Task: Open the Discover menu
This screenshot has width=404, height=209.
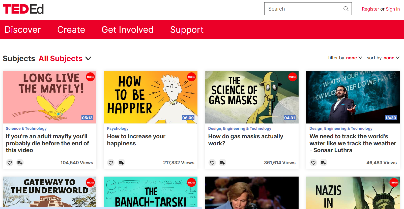Action: click(23, 30)
